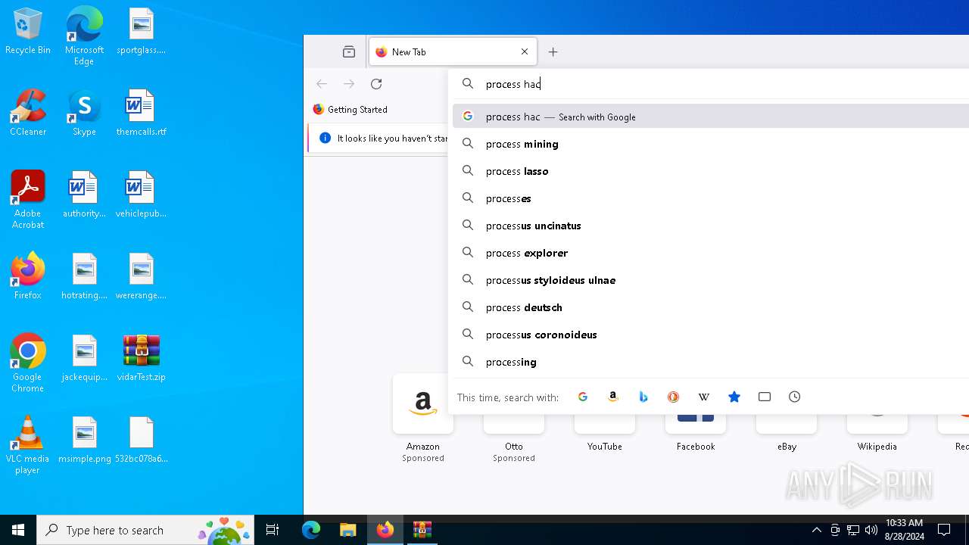Choose 'process hac — Search with Google'

(711, 117)
